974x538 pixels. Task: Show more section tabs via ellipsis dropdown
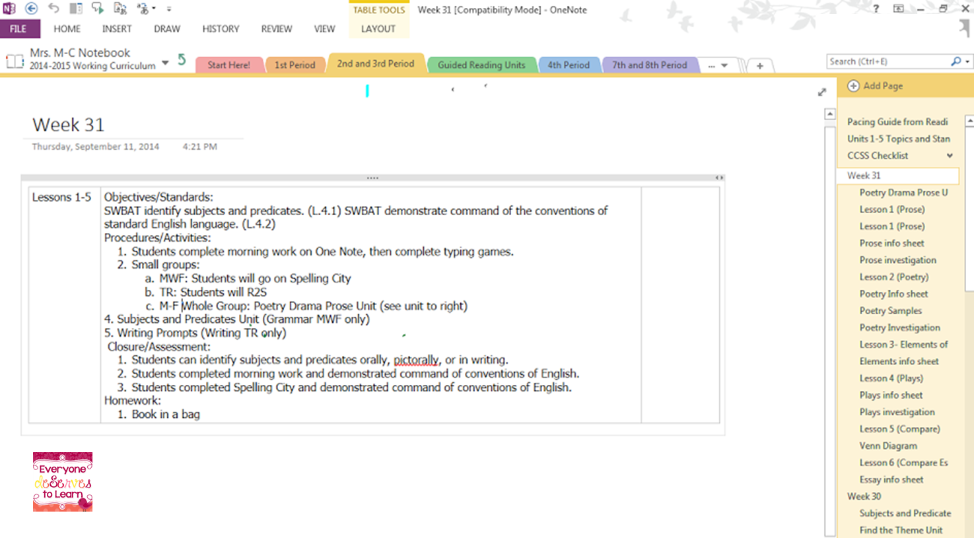pyautogui.click(x=718, y=65)
